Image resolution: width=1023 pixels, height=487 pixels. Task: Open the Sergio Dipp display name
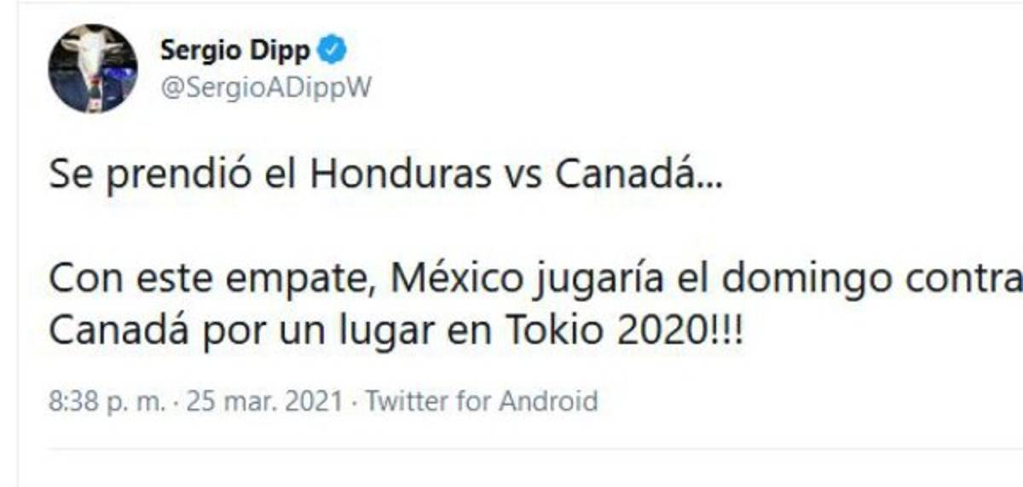pyautogui.click(x=235, y=51)
